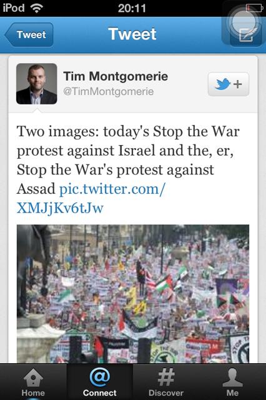The image size is (266, 400).
Task: Tap the Wi-Fi status icon
Action: [x=36, y=8]
